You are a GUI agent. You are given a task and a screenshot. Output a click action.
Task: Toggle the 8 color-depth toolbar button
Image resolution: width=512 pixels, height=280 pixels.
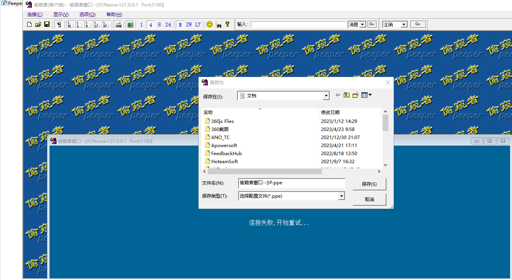point(159,25)
